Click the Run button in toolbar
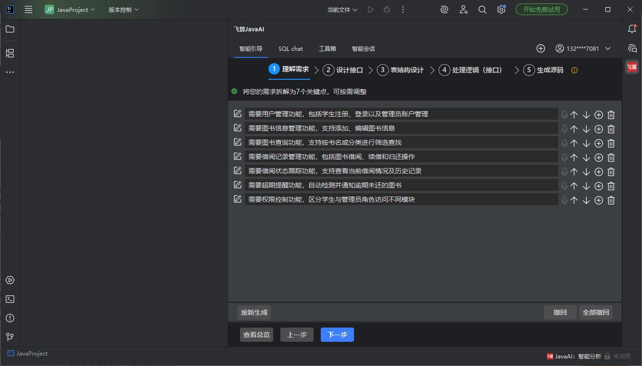 (371, 9)
